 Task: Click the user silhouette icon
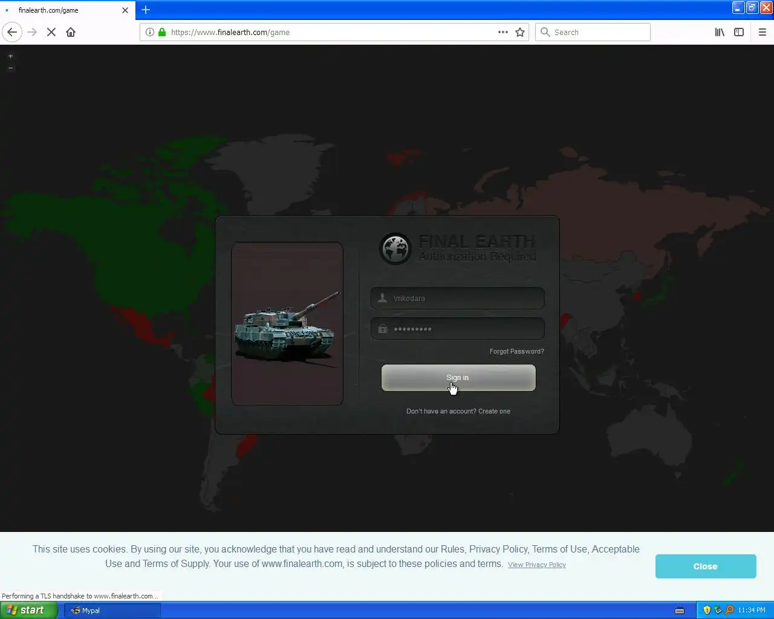point(382,298)
